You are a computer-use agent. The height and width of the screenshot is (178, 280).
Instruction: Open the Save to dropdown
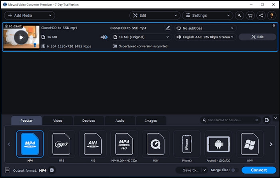pos(192,170)
